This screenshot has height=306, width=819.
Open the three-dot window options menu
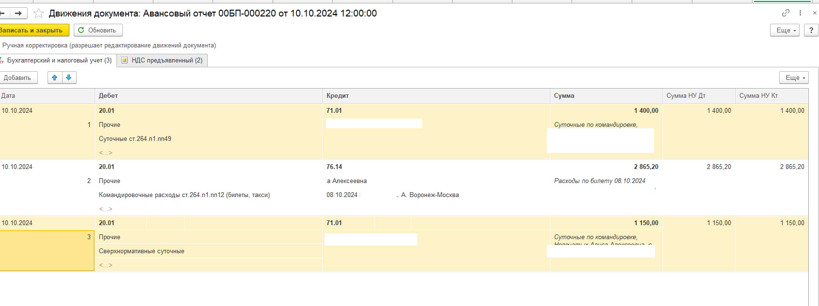(x=800, y=13)
